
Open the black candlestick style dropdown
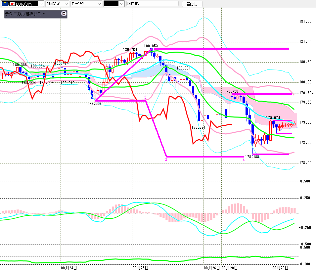(x=114, y=4)
